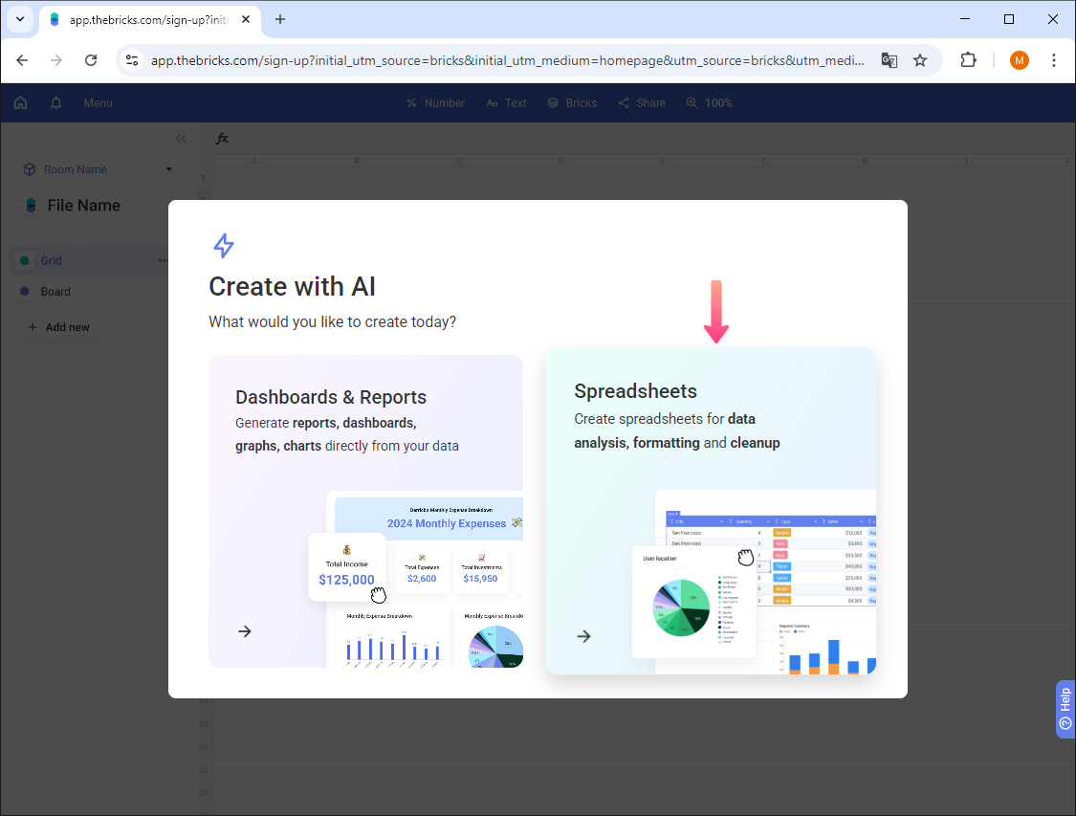Choose the Dashboards & Reports card
Screen dimensions: 1076x816
[365, 511]
